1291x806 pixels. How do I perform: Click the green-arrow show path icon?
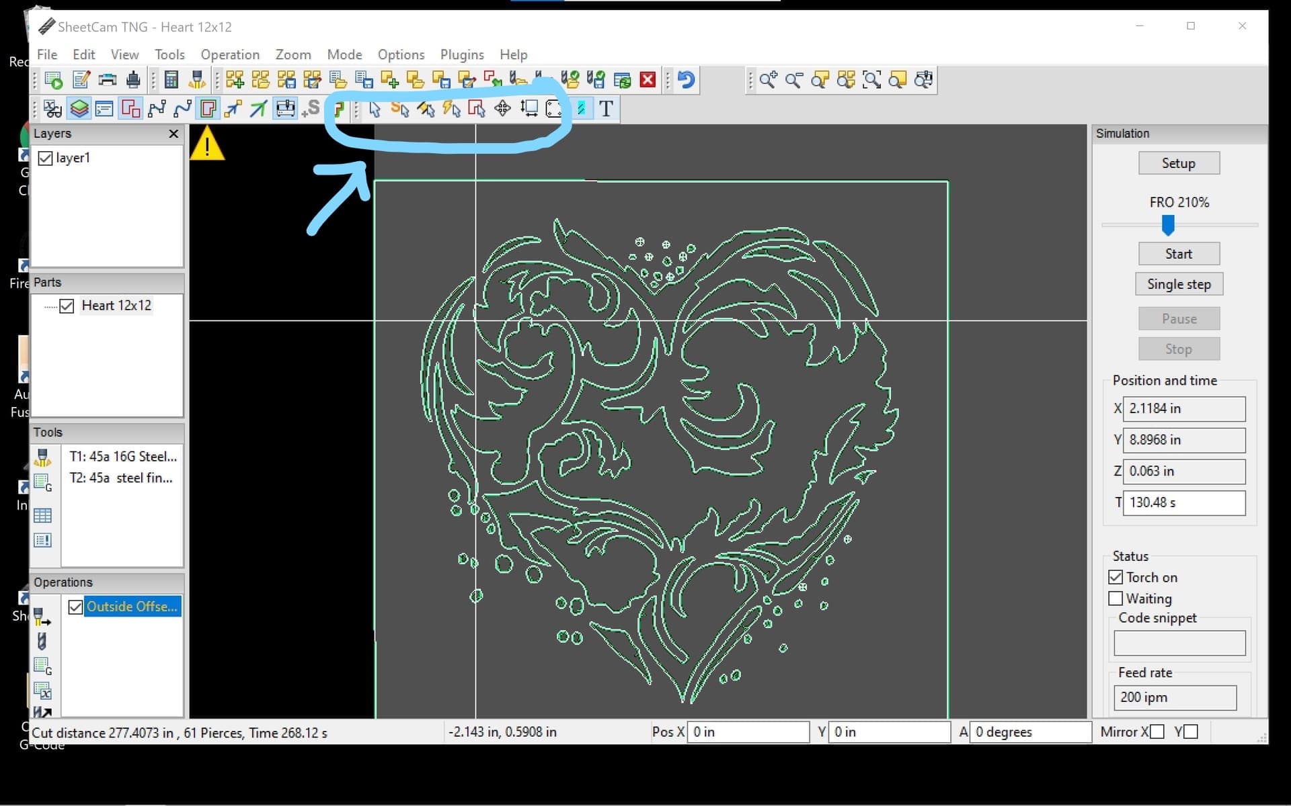[x=258, y=108]
